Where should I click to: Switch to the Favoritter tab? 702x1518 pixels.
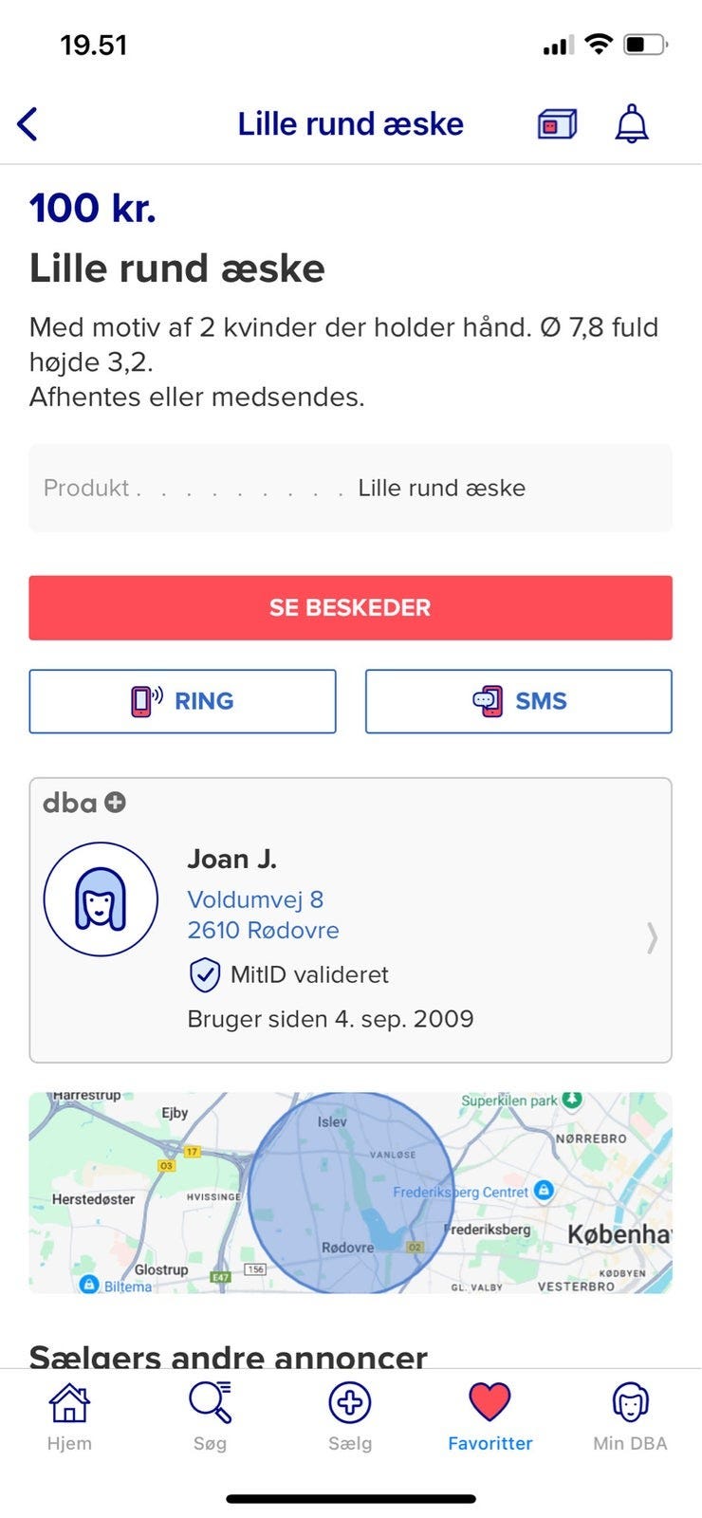coord(490,1416)
